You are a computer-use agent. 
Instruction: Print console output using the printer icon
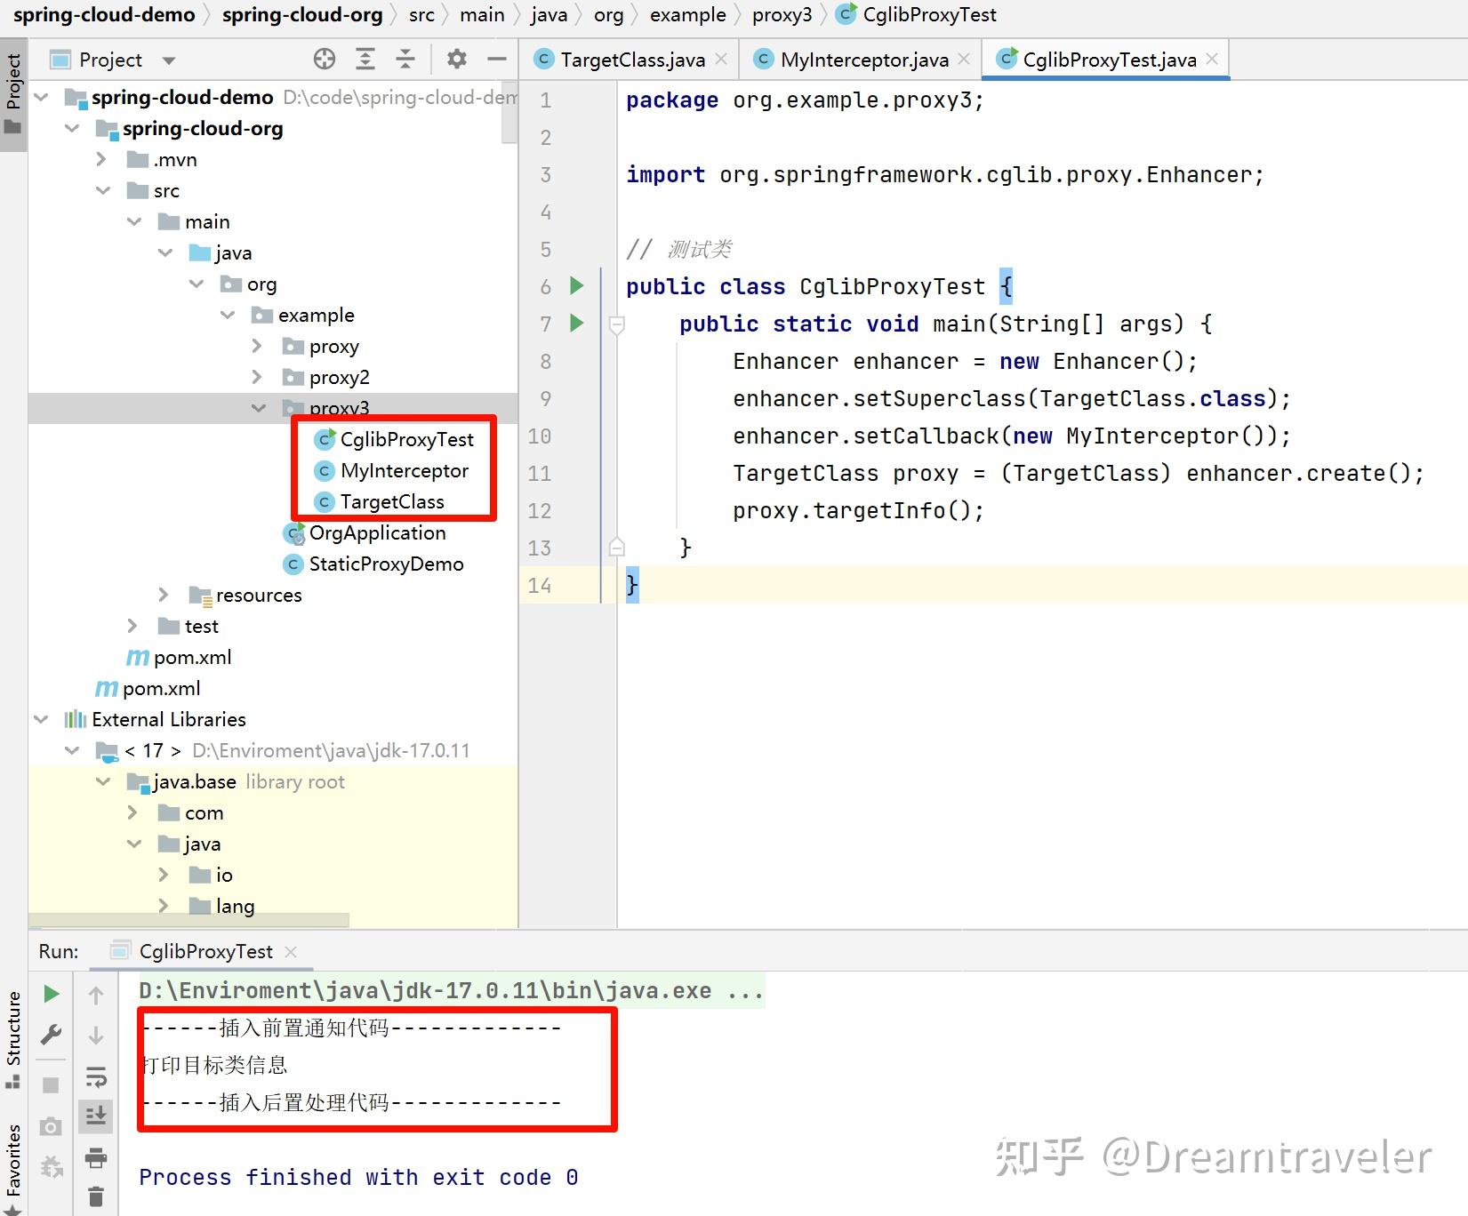pos(96,1158)
